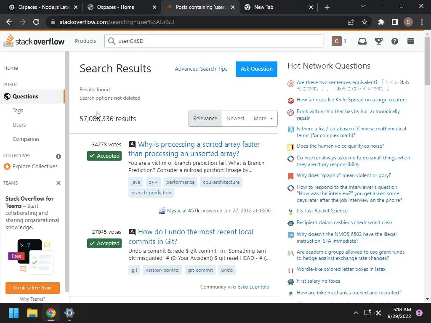Open Mysticial's user profile
431x323 pixels.
point(176,211)
